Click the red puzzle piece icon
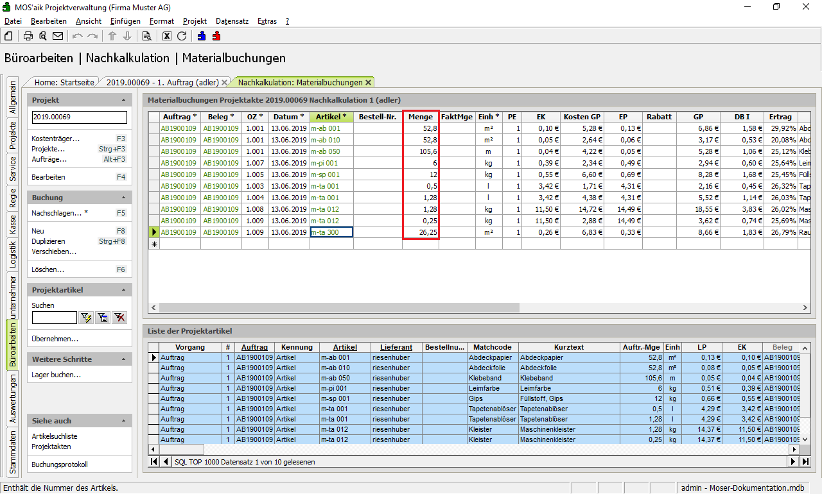Screen dimensions: 822x494 click(x=216, y=36)
